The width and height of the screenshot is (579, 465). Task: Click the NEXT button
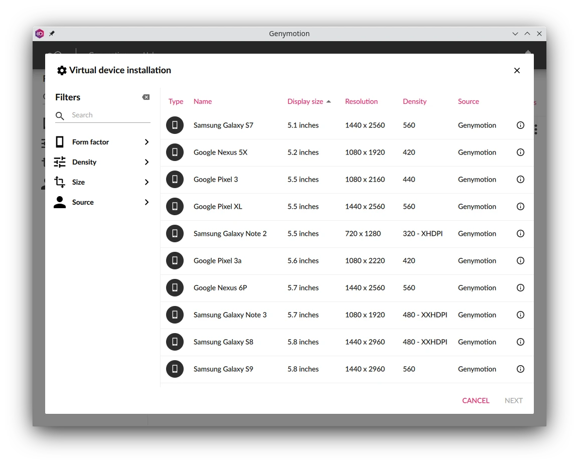click(513, 400)
